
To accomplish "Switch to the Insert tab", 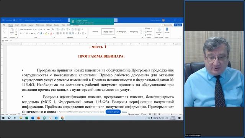I will [17, 25].
